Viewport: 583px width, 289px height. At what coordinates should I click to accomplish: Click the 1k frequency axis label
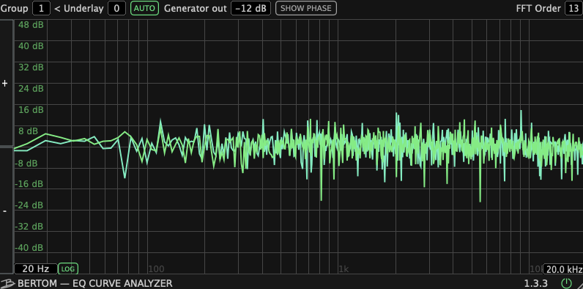344,269
